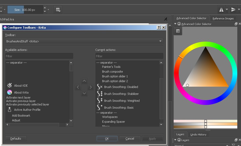Click the Cancel button
The height and width of the screenshot is (146, 241).
[x=130, y=139]
